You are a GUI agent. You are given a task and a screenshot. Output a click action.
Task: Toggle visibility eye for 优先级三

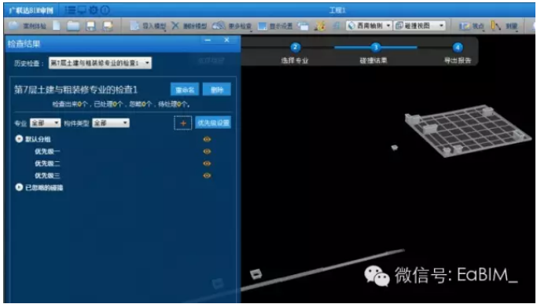tap(207, 175)
